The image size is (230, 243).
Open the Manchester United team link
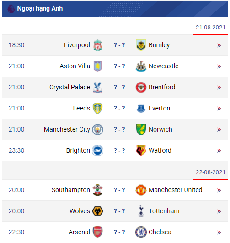pyautogui.click(x=175, y=190)
